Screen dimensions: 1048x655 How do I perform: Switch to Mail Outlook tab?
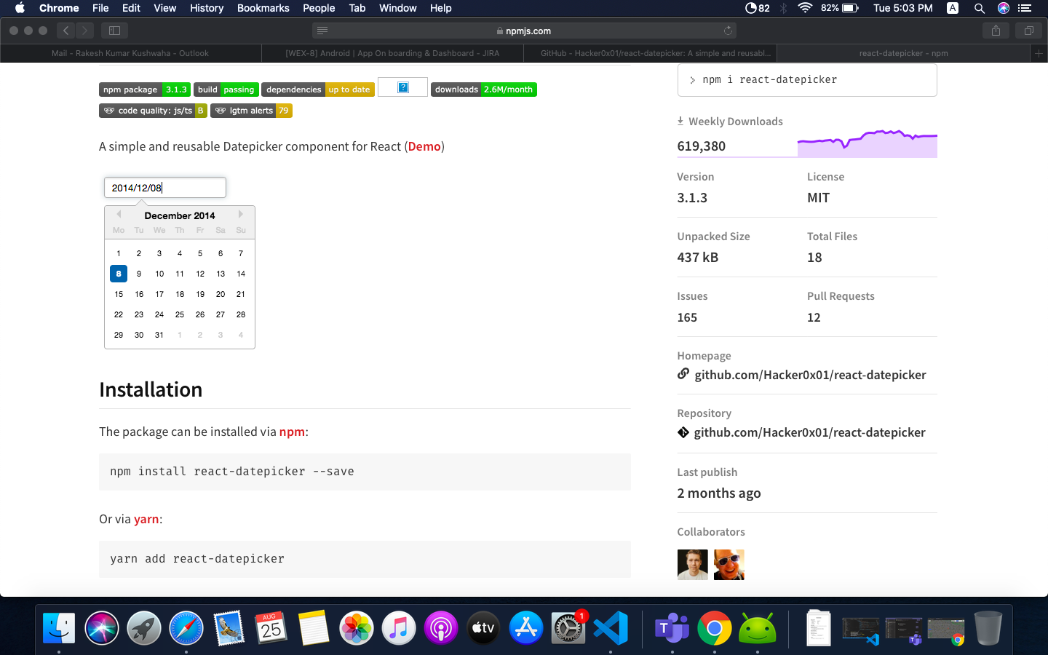[x=131, y=53]
